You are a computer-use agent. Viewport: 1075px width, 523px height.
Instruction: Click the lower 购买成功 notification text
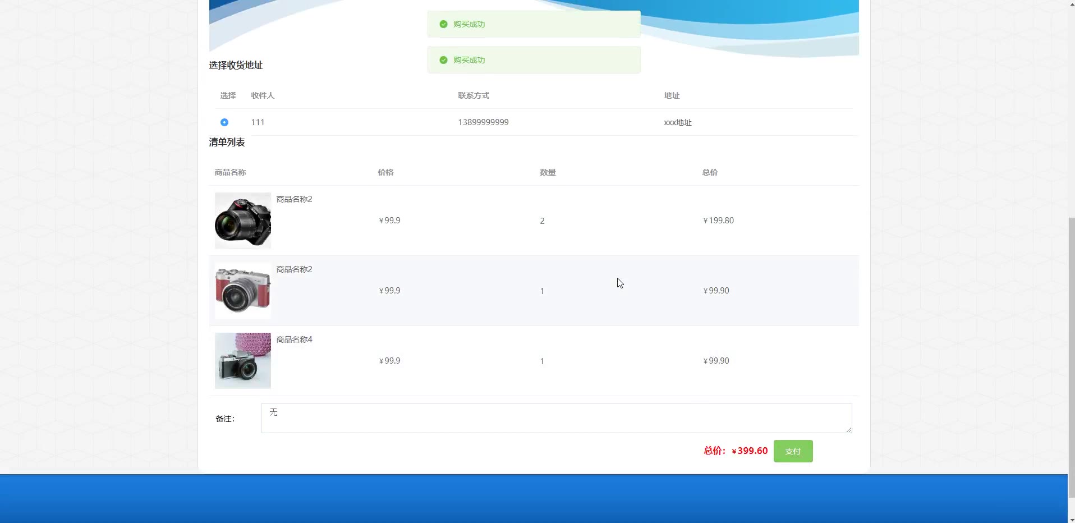pyautogui.click(x=469, y=60)
